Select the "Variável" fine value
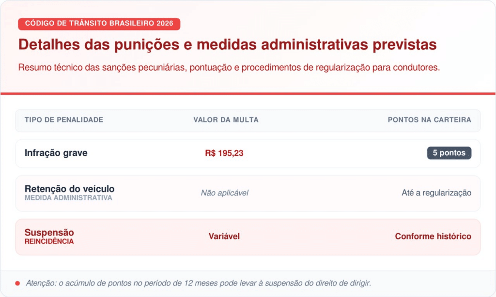Screen dimensions: 496x297 (224, 237)
